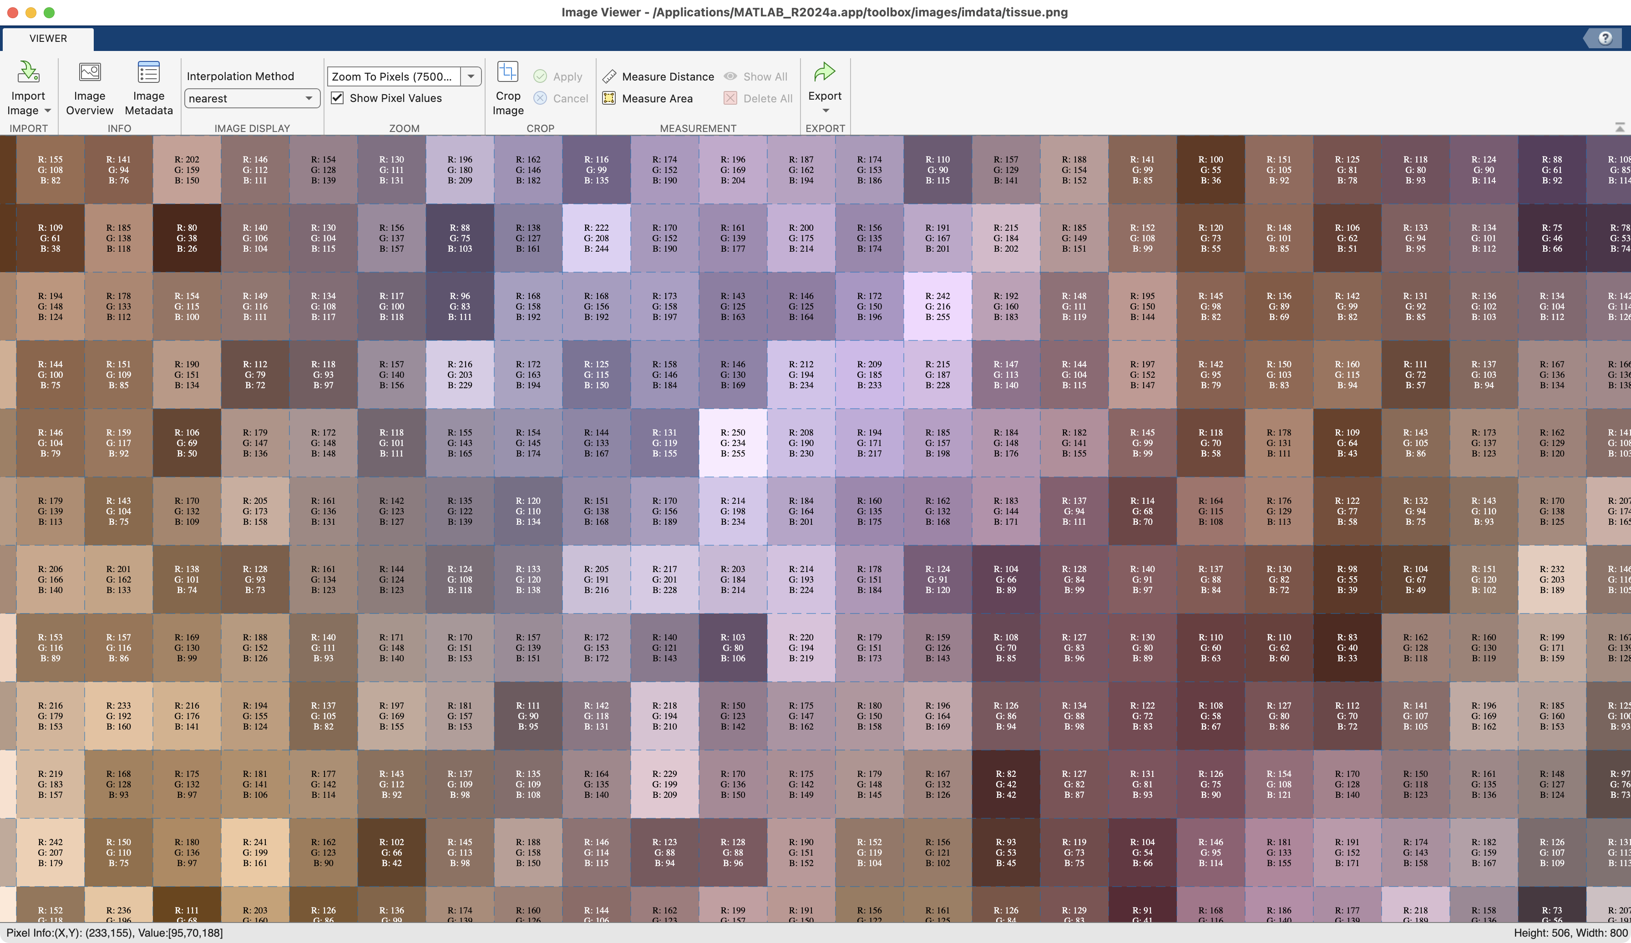Click the Apply label in the Crop section
This screenshot has width=1631, height=943.
click(567, 76)
